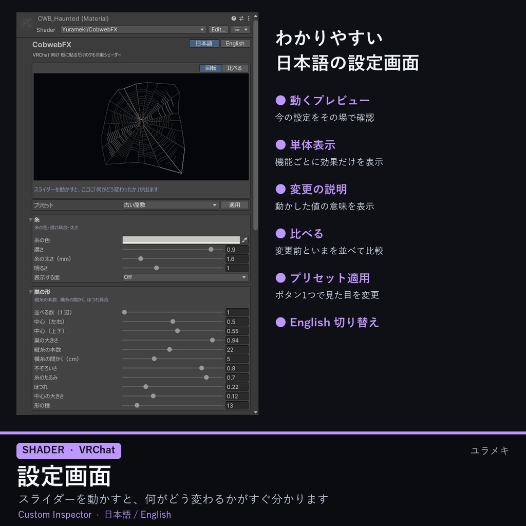
Task: Click the 中心の大きさ value field 0.12
Action: [x=237, y=396]
